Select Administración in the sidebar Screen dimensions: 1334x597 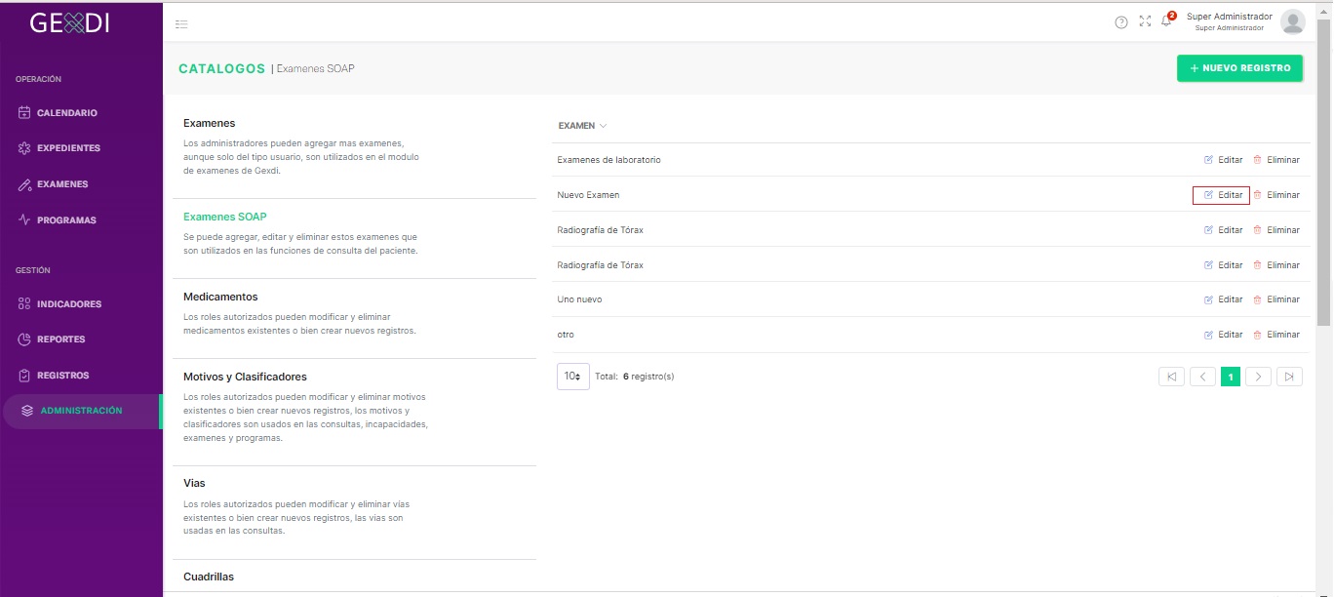(82, 412)
